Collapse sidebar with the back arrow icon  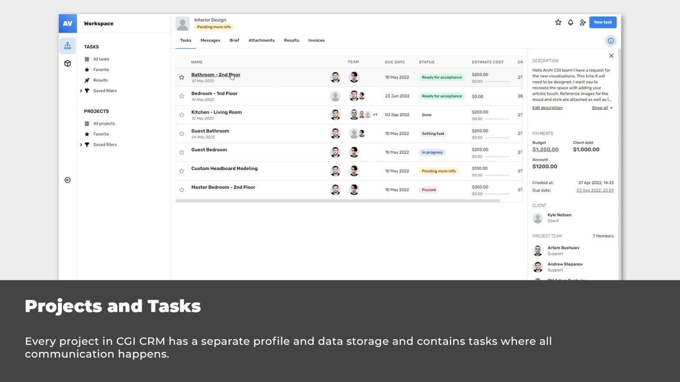68,180
